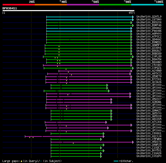Select the UniRef100_A1CXJ4 label
The height and width of the screenshot is (163, 166).
(149, 136)
